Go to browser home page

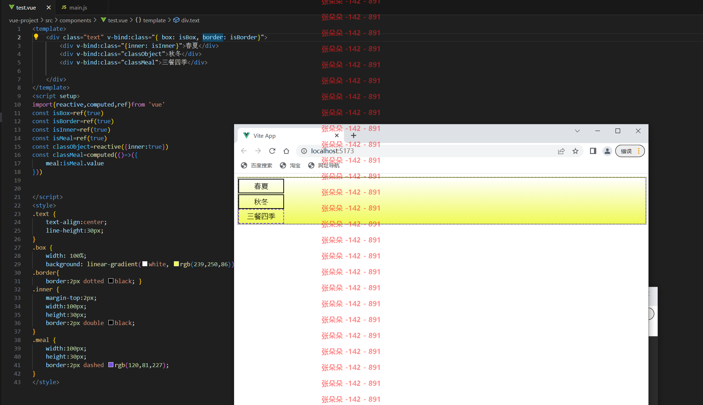[x=286, y=151]
